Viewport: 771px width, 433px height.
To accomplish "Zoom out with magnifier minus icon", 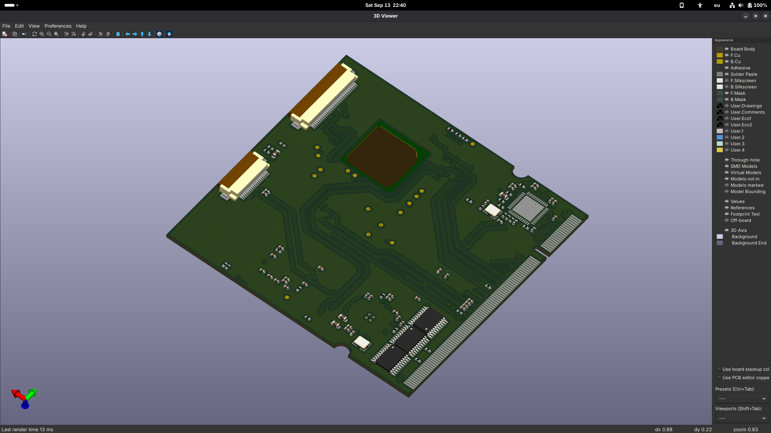I will click(49, 34).
